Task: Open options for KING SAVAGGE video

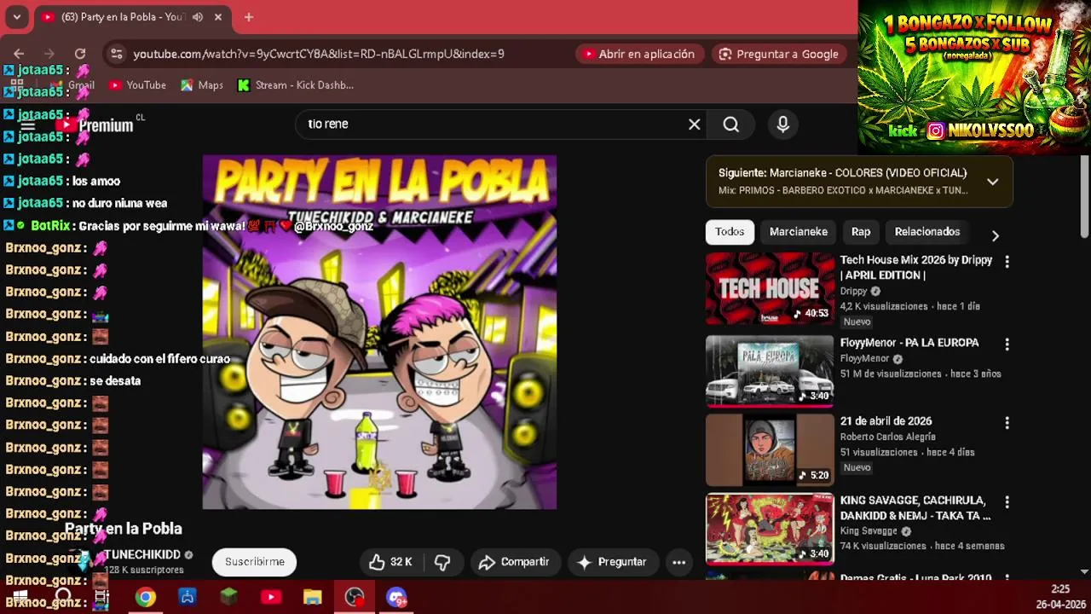Action: 1007,502
